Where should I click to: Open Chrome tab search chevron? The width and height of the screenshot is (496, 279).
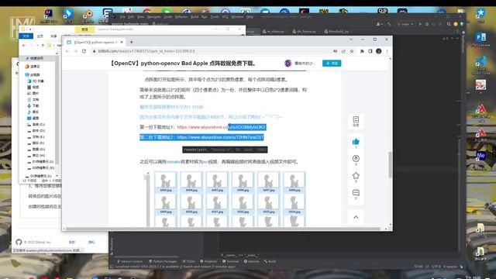(x=351, y=40)
